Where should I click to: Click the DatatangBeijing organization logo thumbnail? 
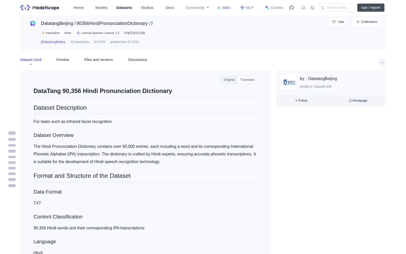click(289, 82)
